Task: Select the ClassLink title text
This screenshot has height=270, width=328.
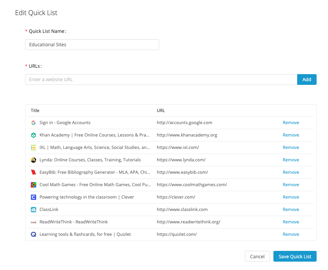Action: [x=49, y=210]
